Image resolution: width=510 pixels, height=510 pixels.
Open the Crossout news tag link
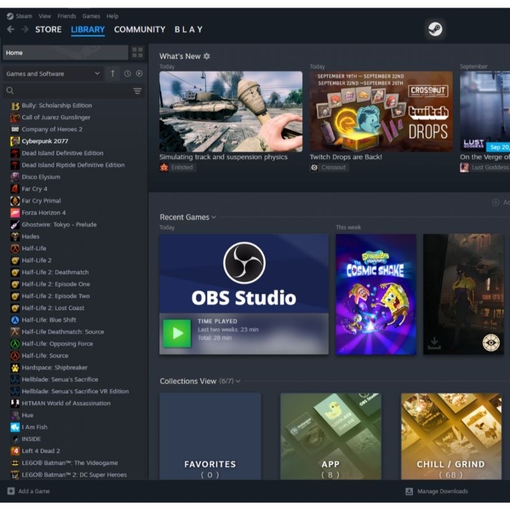click(x=333, y=168)
